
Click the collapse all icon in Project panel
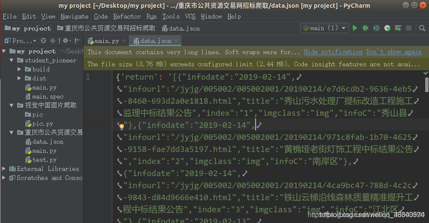tap(53, 41)
